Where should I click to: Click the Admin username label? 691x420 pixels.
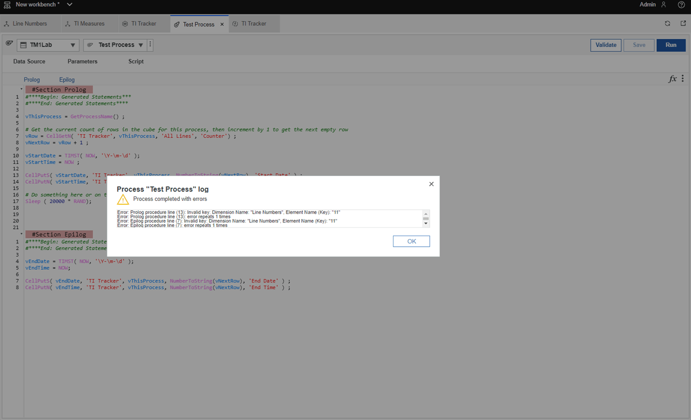click(647, 4)
